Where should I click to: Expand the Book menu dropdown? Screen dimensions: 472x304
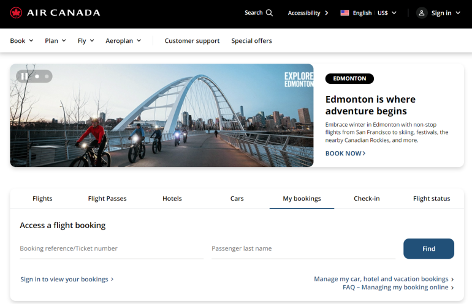tap(21, 41)
